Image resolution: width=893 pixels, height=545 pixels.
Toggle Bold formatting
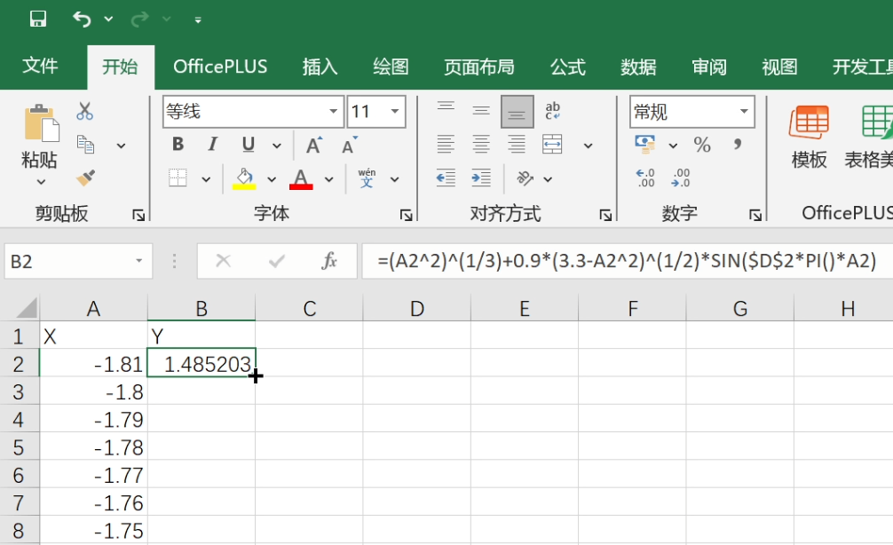tap(178, 145)
